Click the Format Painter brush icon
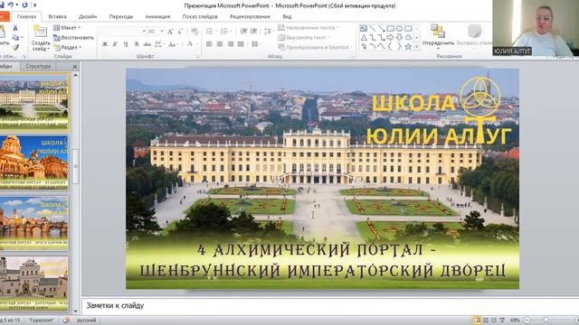Viewport: 579px width, 325px height. click(x=15, y=47)
